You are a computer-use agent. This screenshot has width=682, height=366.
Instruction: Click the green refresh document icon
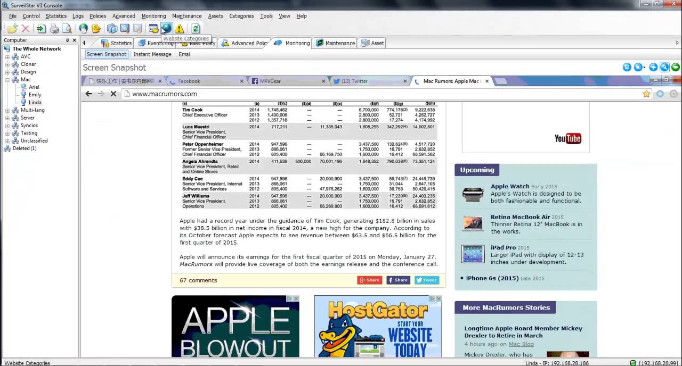click(196, 29)
